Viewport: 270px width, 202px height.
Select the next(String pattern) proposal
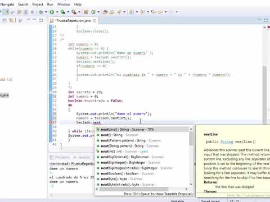(x=142, y=146)
